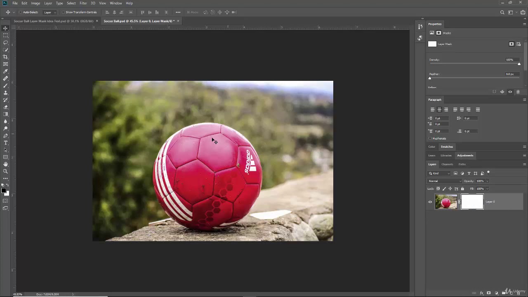Open the Fill value dropdown arrow
This screenshot has height=297, width=528.
(x=487, y=189)
